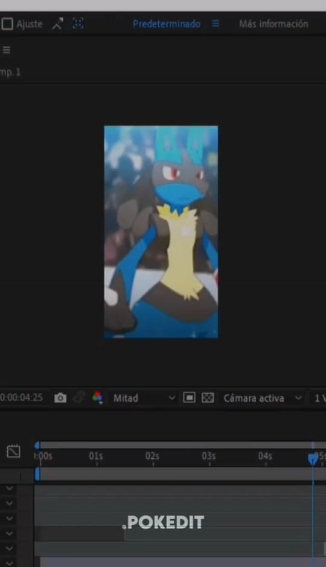Open the Cámara activa view dropdown
The image size is (326, 567).
(x=262, y=398)
